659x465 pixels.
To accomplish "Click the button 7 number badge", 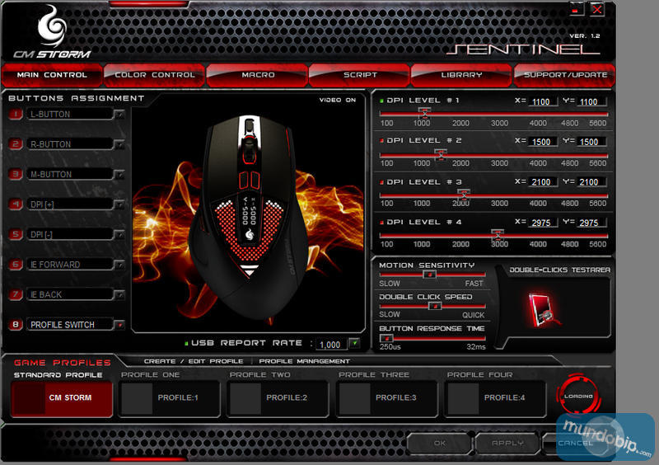I will tap(16, 294).
